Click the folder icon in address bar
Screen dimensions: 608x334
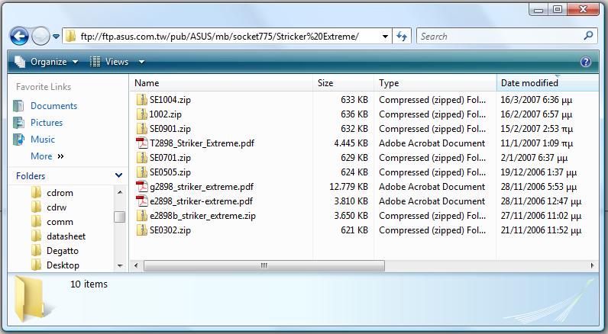click(x=70, y=37)
